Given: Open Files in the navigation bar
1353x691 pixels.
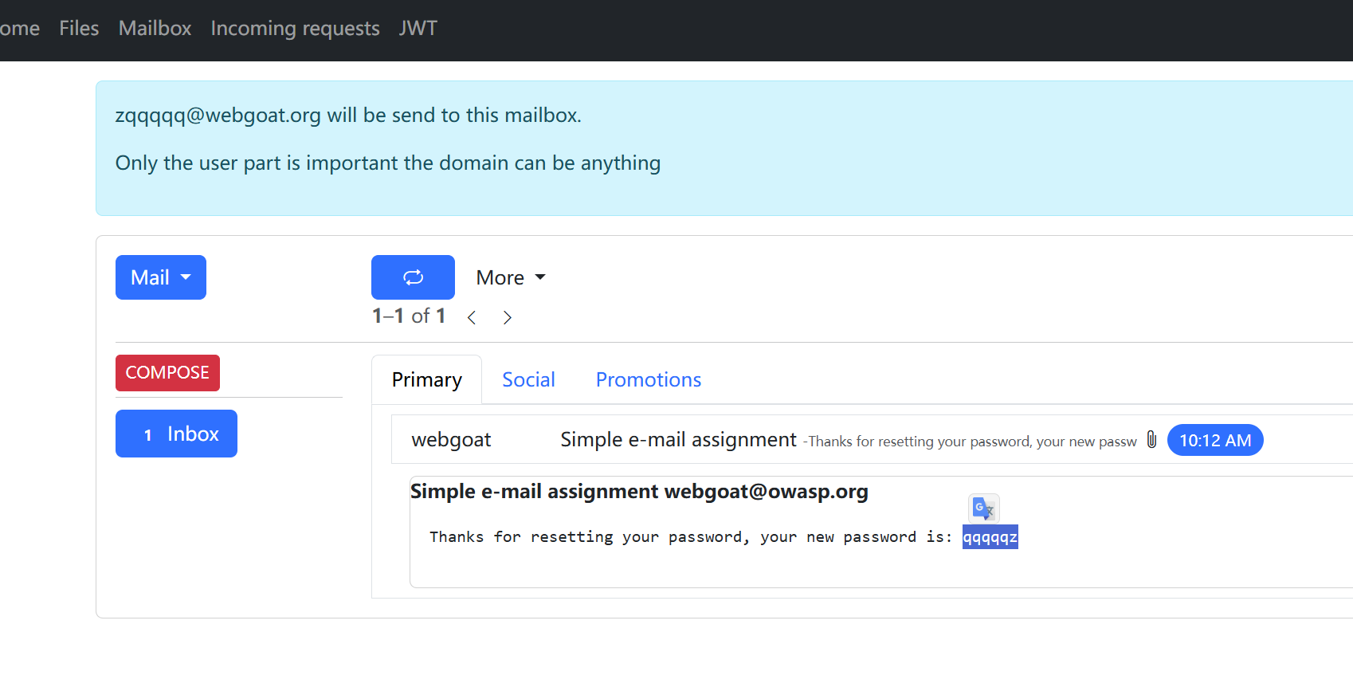Looking at the screenshot, I should (x=79, y=29).
